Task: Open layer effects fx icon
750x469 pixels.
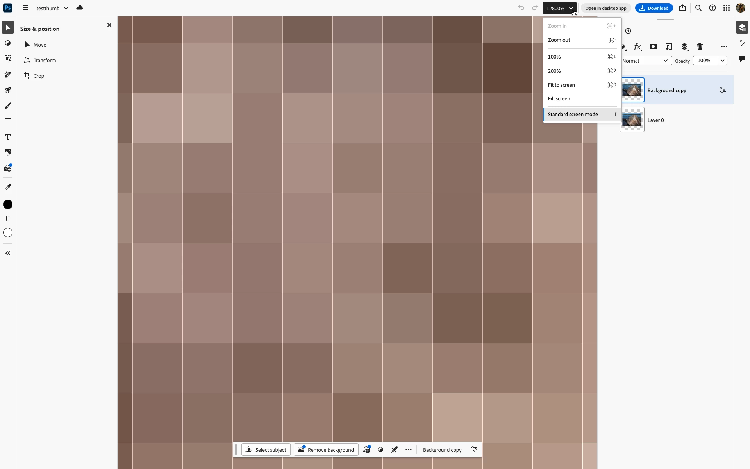Action: [637, 47]
